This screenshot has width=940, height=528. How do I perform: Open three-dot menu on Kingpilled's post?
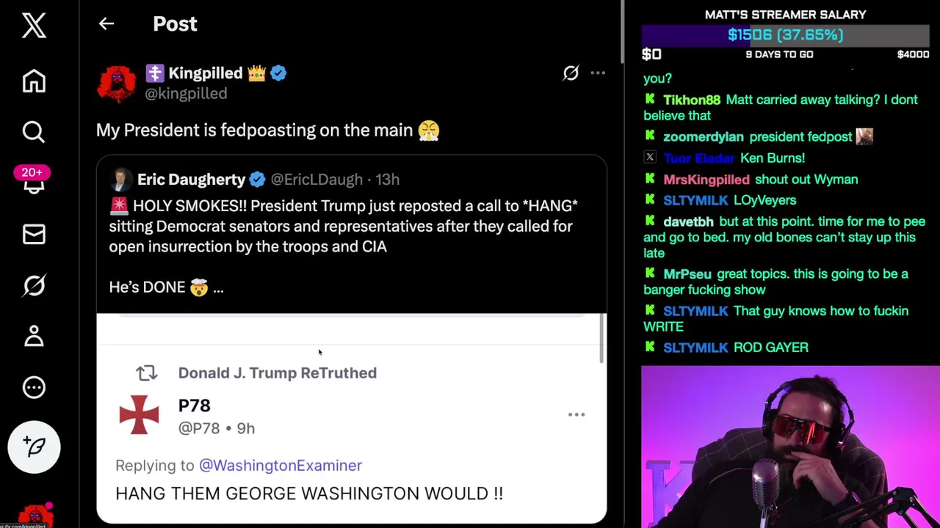pyautogui.click(x=598, y=73)
